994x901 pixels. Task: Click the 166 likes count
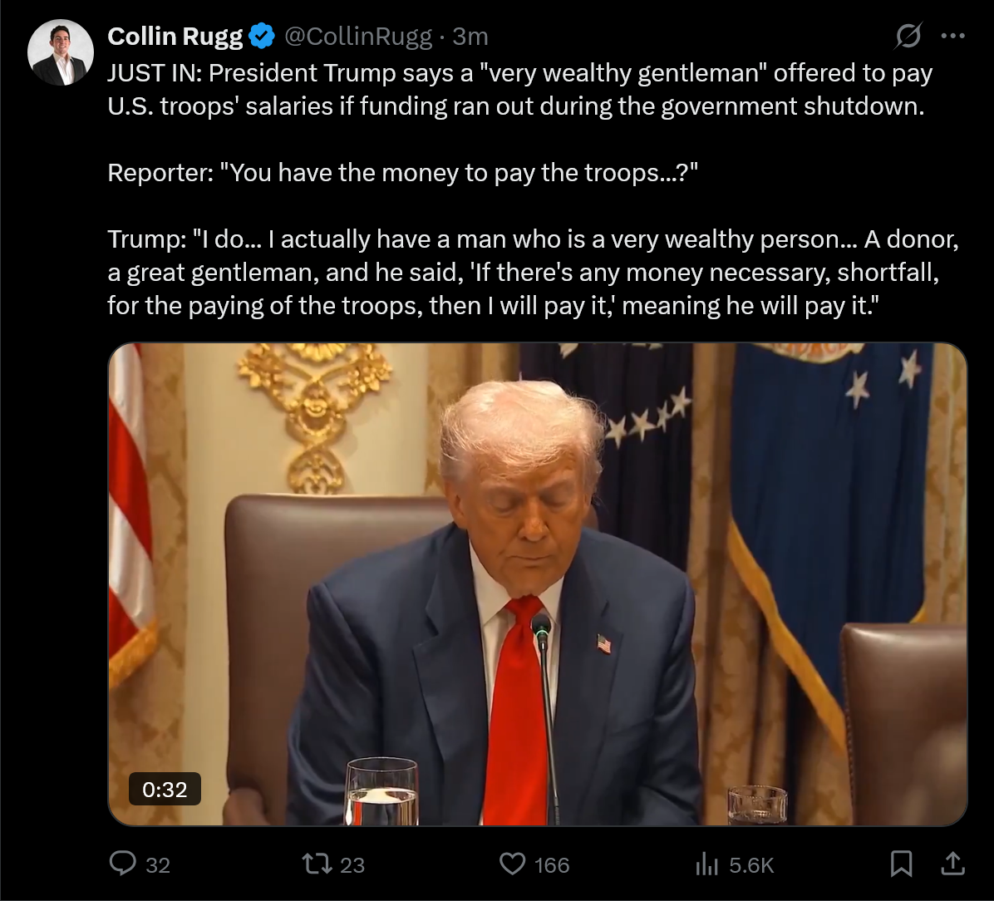tap(552, 865)
